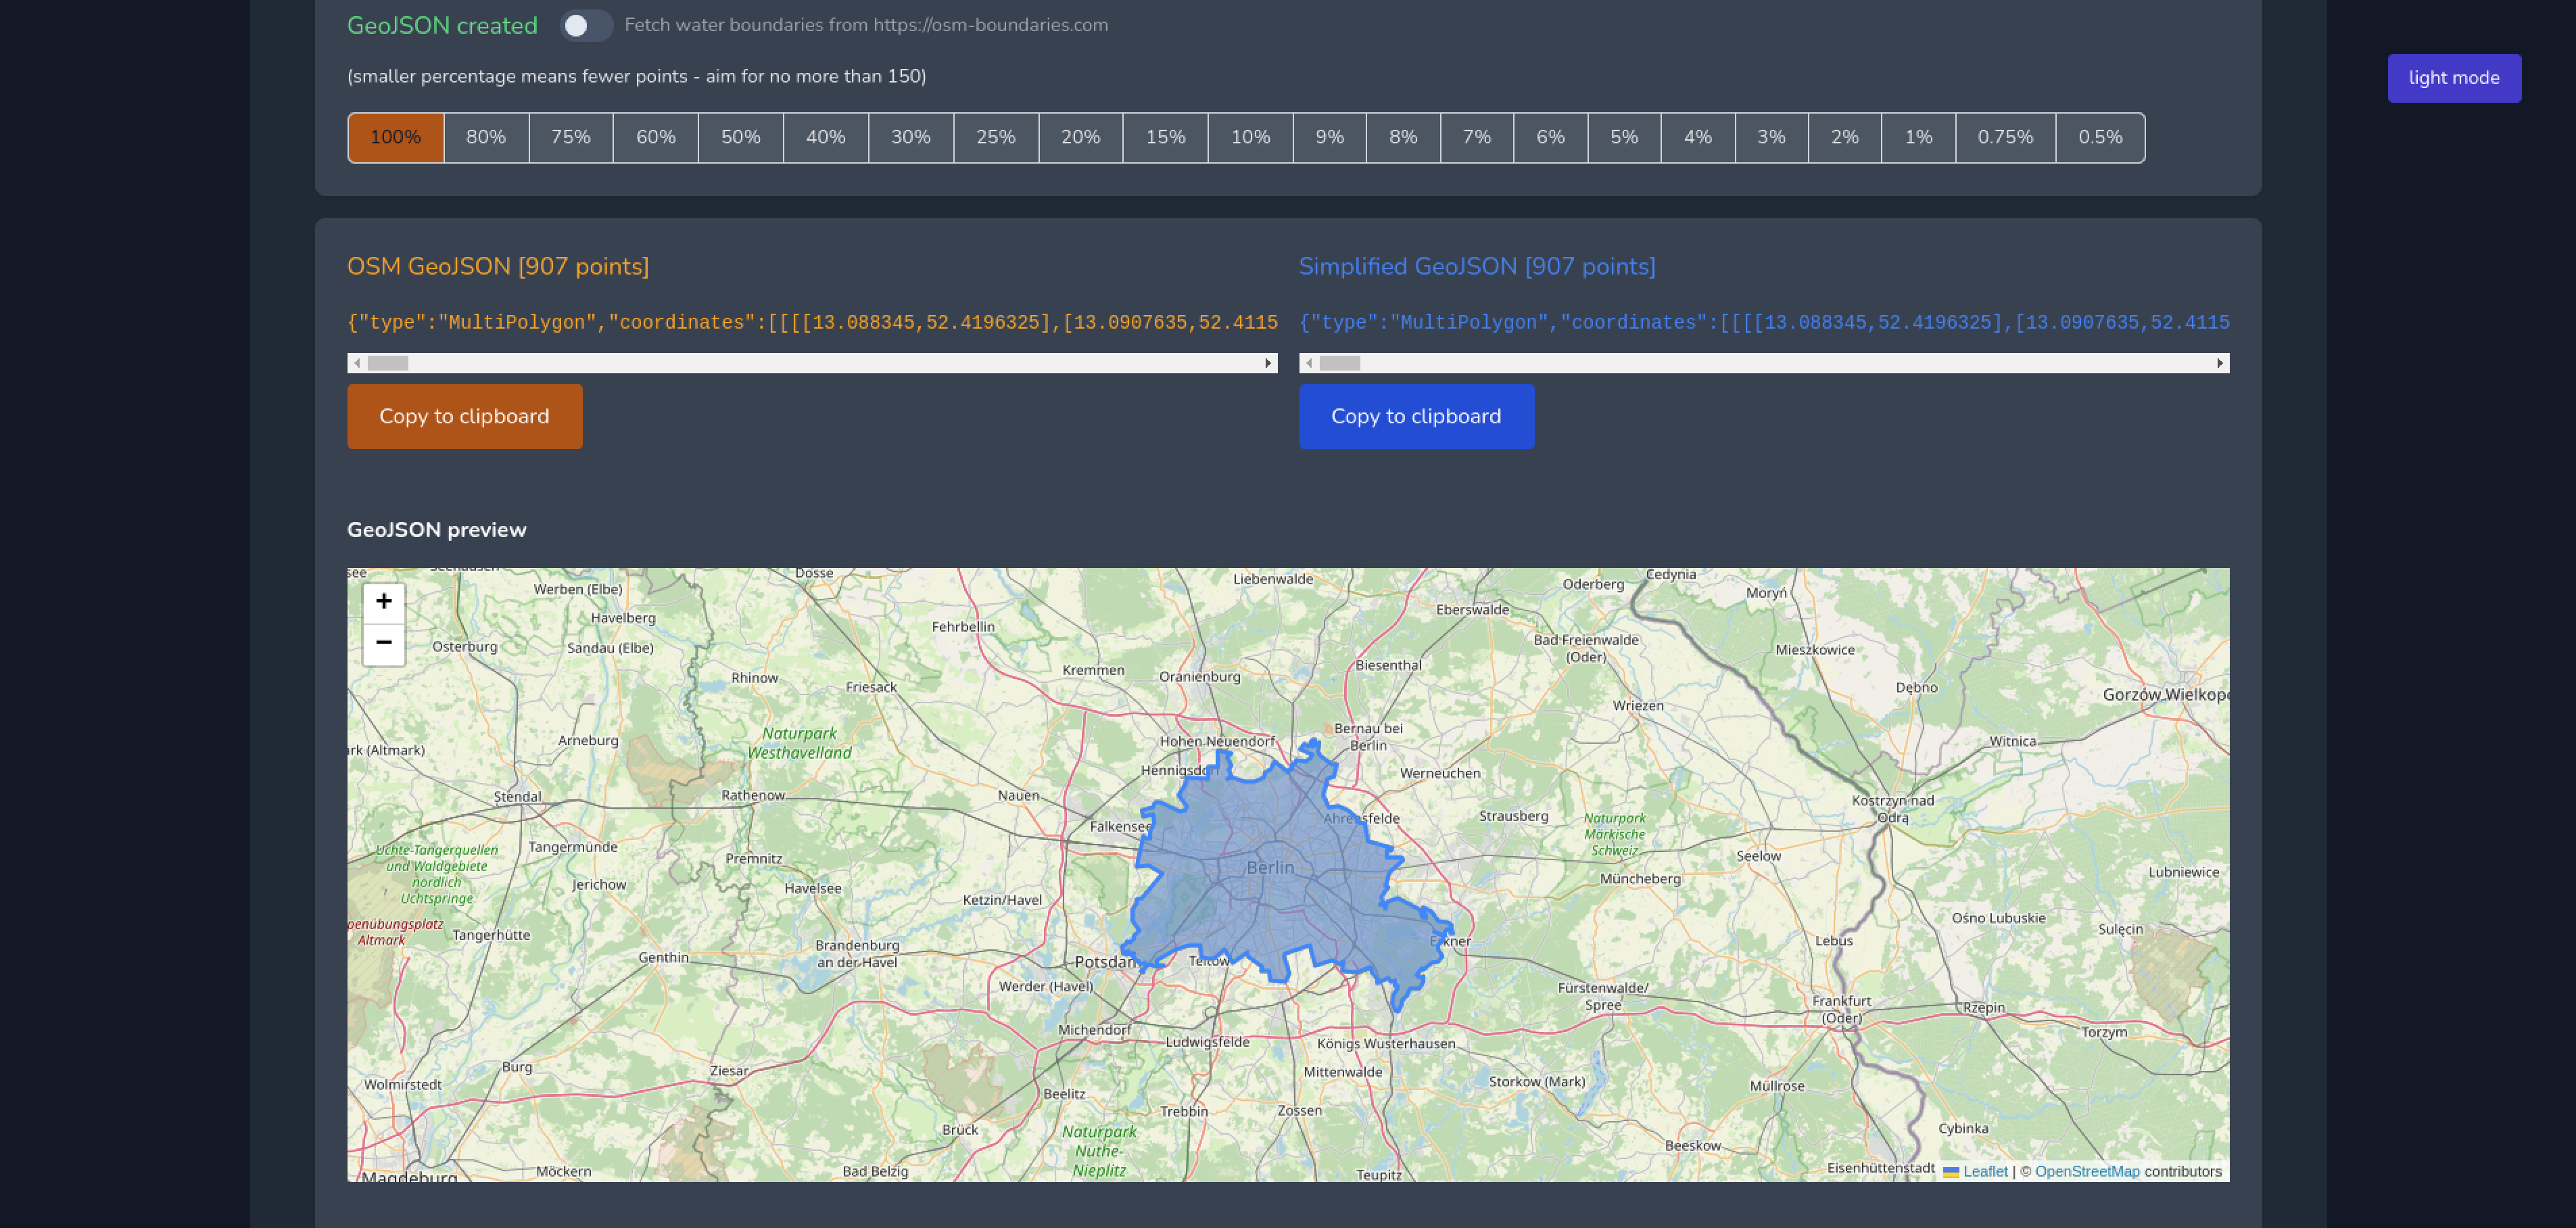This screenshot has width=2576, height=1228.
Task: Toggle fetch water boundaries switch
Action: 586,25
